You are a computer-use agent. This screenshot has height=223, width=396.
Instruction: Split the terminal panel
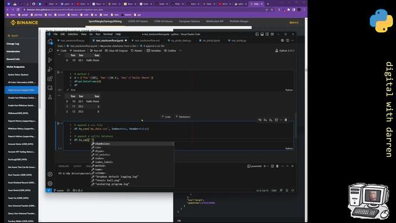[x=272, y=166]
